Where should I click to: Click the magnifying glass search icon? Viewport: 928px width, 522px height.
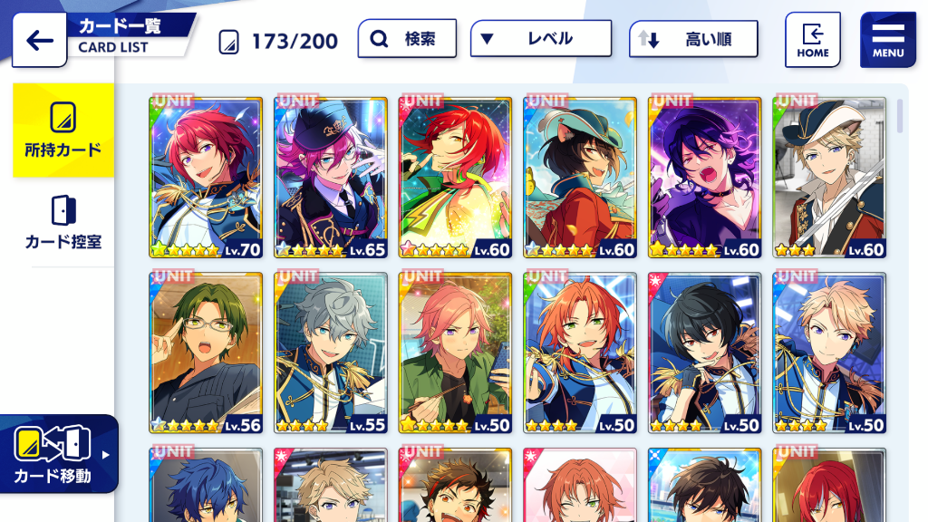coord(379,39)
